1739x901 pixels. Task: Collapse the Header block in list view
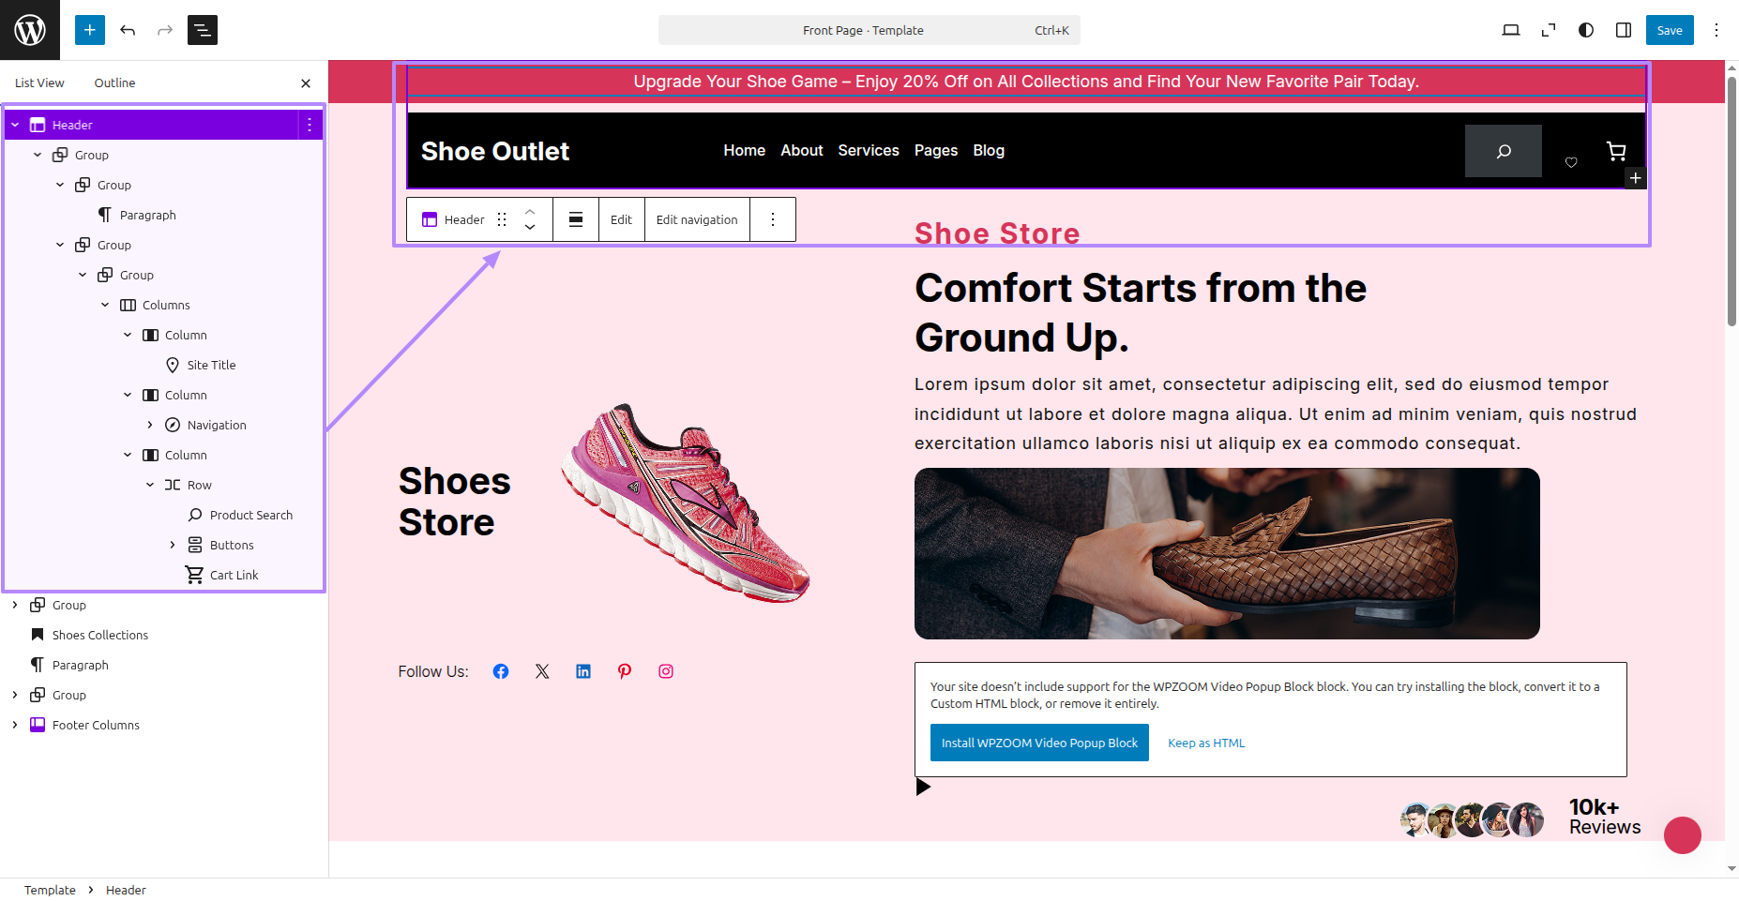click(15, 125)
